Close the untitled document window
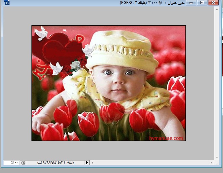Viewport: 223px width, 173px height. coord(213,3)
